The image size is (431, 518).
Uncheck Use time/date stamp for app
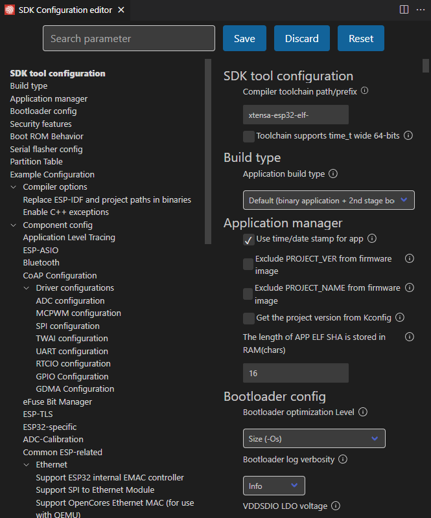[249, 240]
